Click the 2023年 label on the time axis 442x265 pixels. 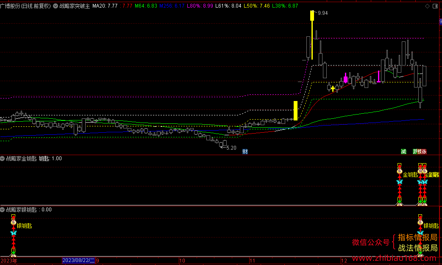[x=9, y=260]
